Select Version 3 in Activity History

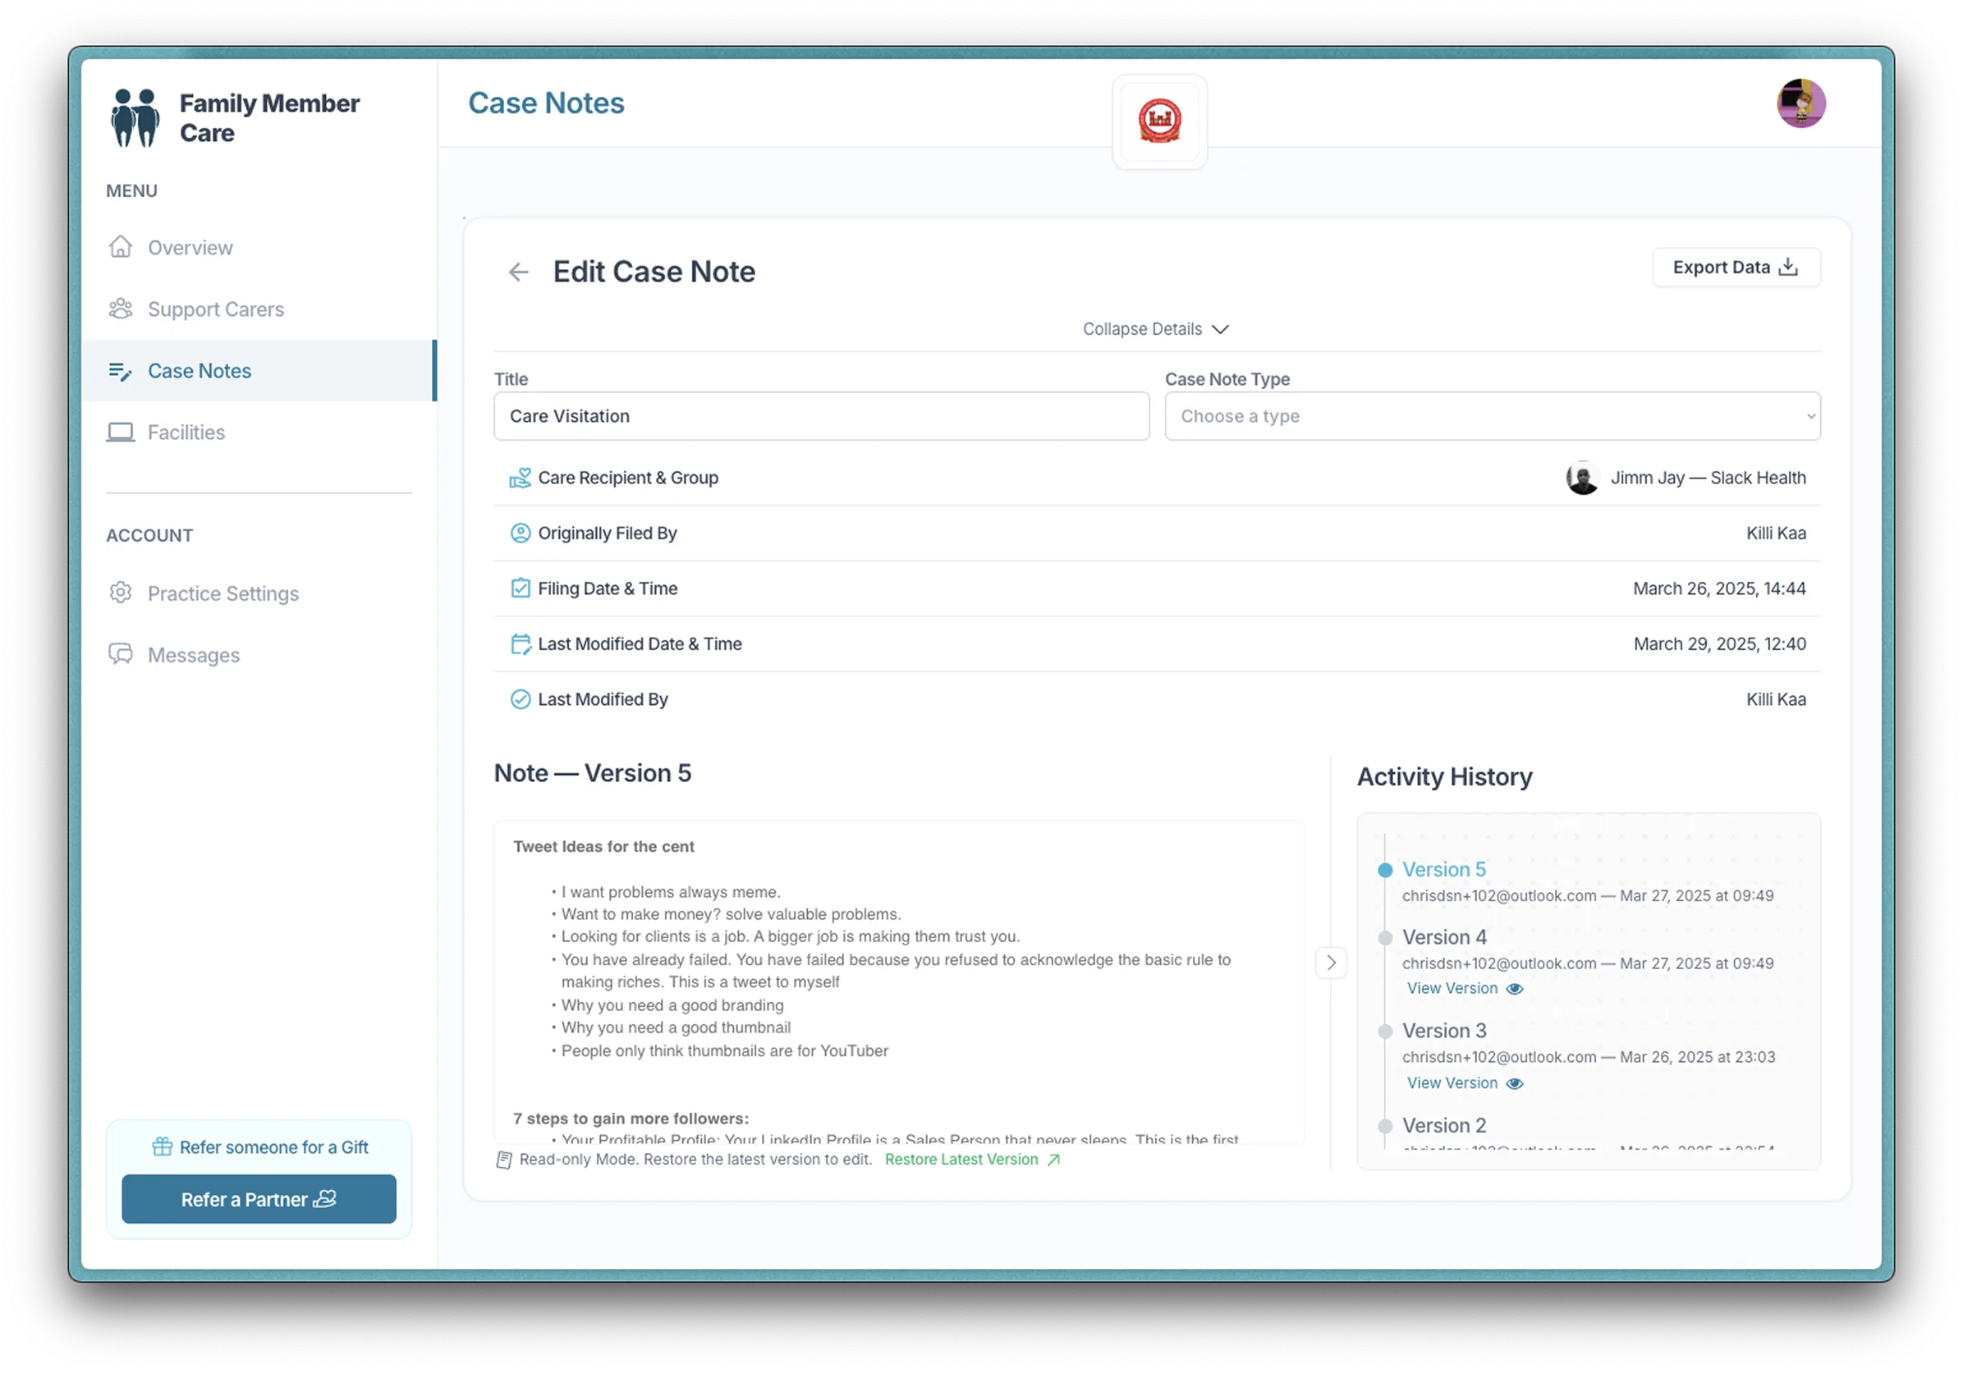tap(1444, 1031)
